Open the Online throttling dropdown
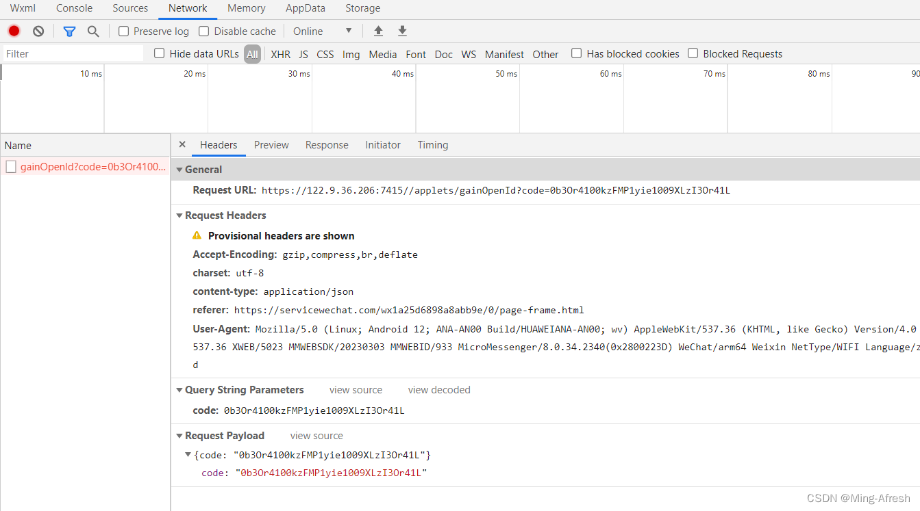 tap(322, 31)
